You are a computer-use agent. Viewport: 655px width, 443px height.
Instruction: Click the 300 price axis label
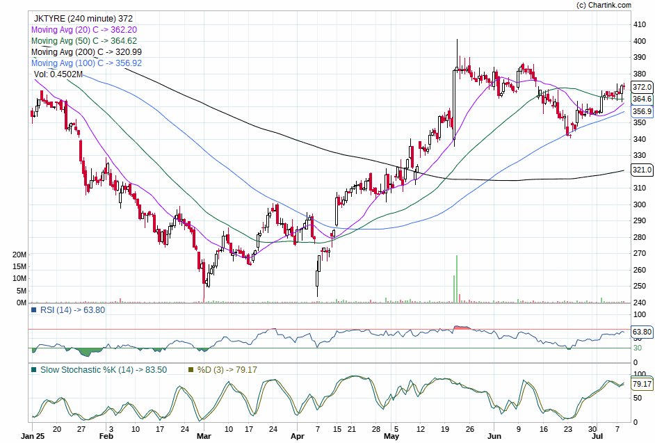640,204
